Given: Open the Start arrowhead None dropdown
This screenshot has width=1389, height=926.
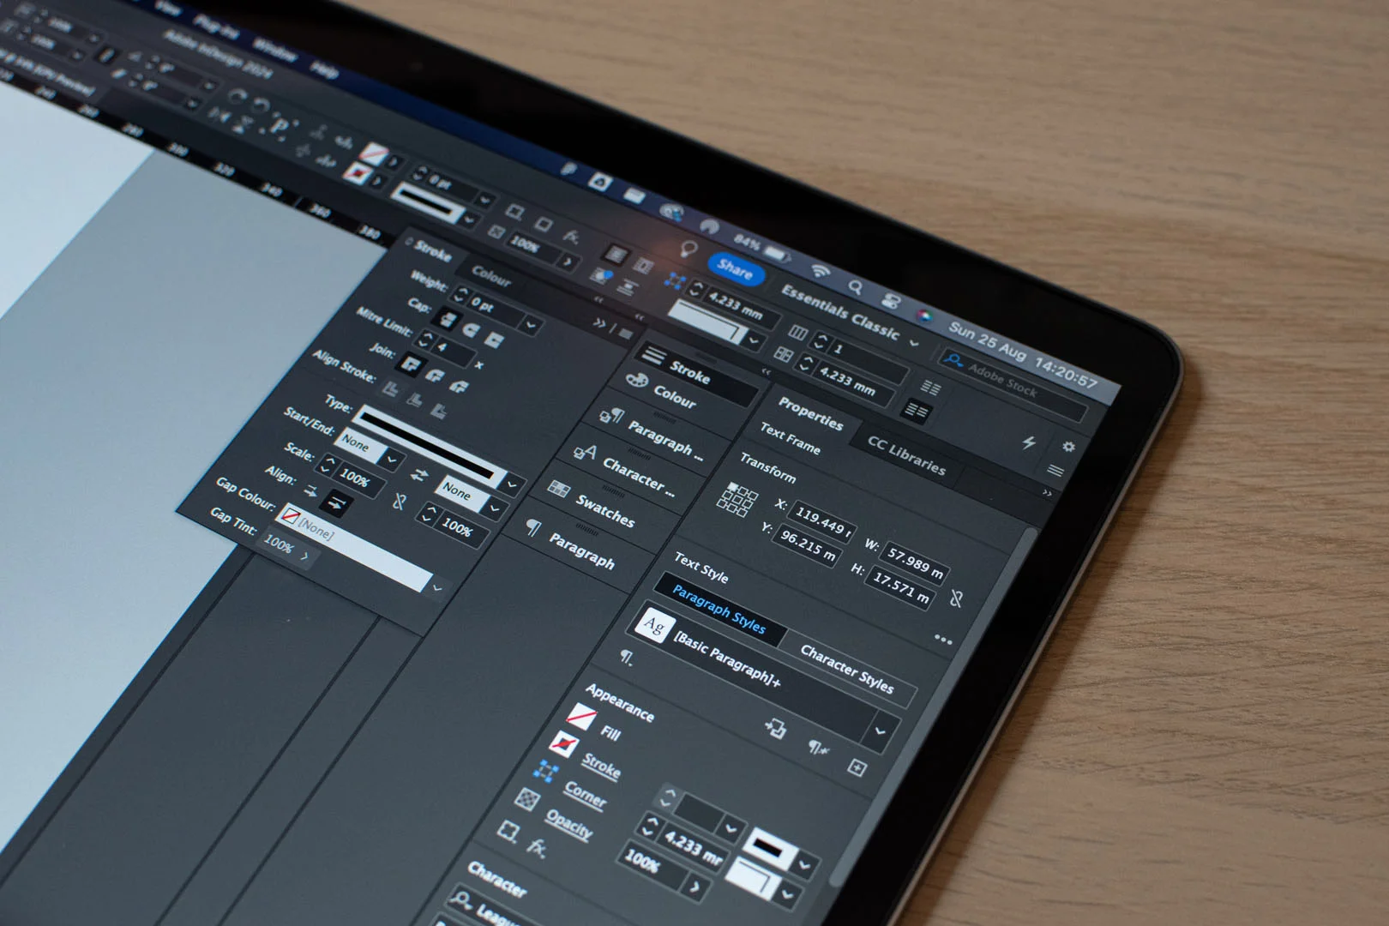Looking at the screenshot, I should 391,460.
